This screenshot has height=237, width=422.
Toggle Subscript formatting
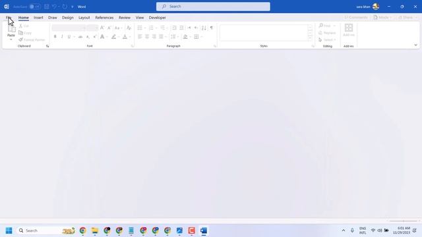88,37
